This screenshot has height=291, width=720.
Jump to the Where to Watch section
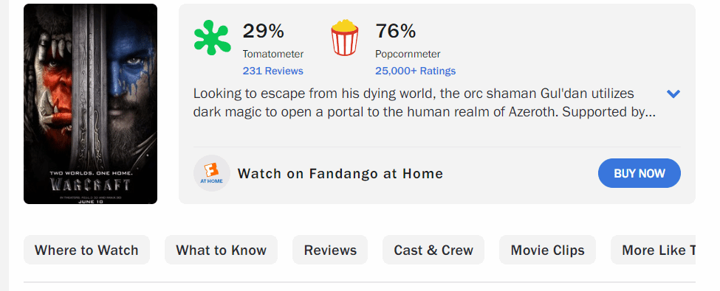point(87,250)
